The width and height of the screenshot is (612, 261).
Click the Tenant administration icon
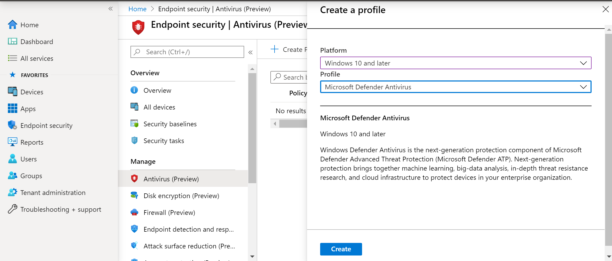(x=12, y=192)
